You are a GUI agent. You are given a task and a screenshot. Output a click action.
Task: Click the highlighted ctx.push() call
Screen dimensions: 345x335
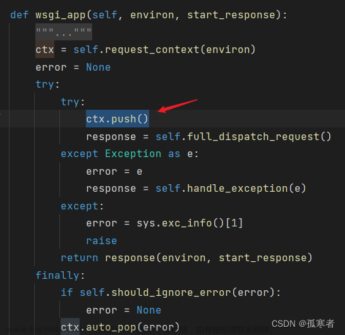118,119
